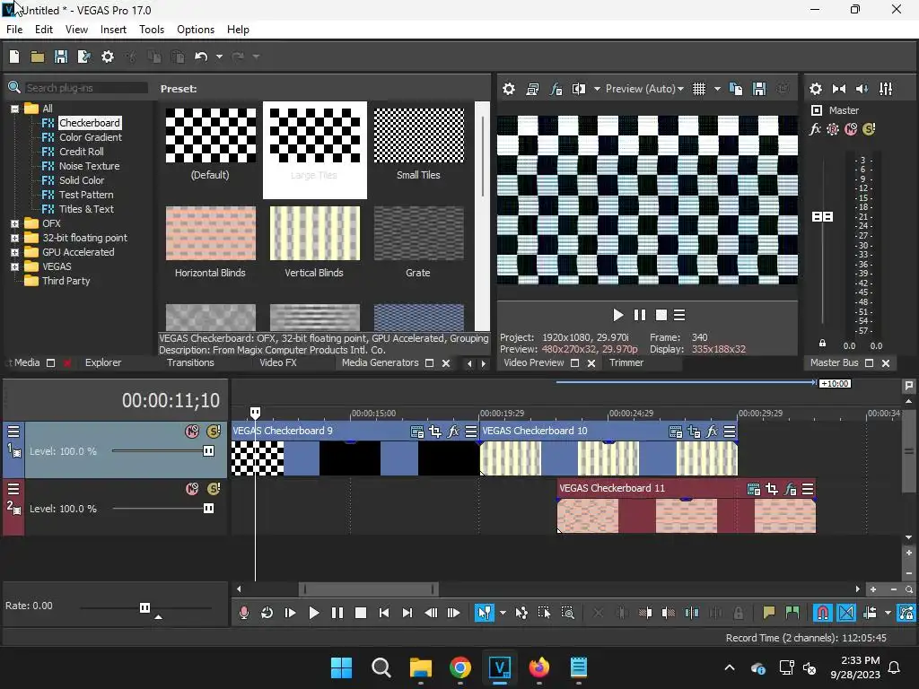Open project Properties gear in main toolbar
This screenshot has width=919, height=689.
tap(108, 57)
